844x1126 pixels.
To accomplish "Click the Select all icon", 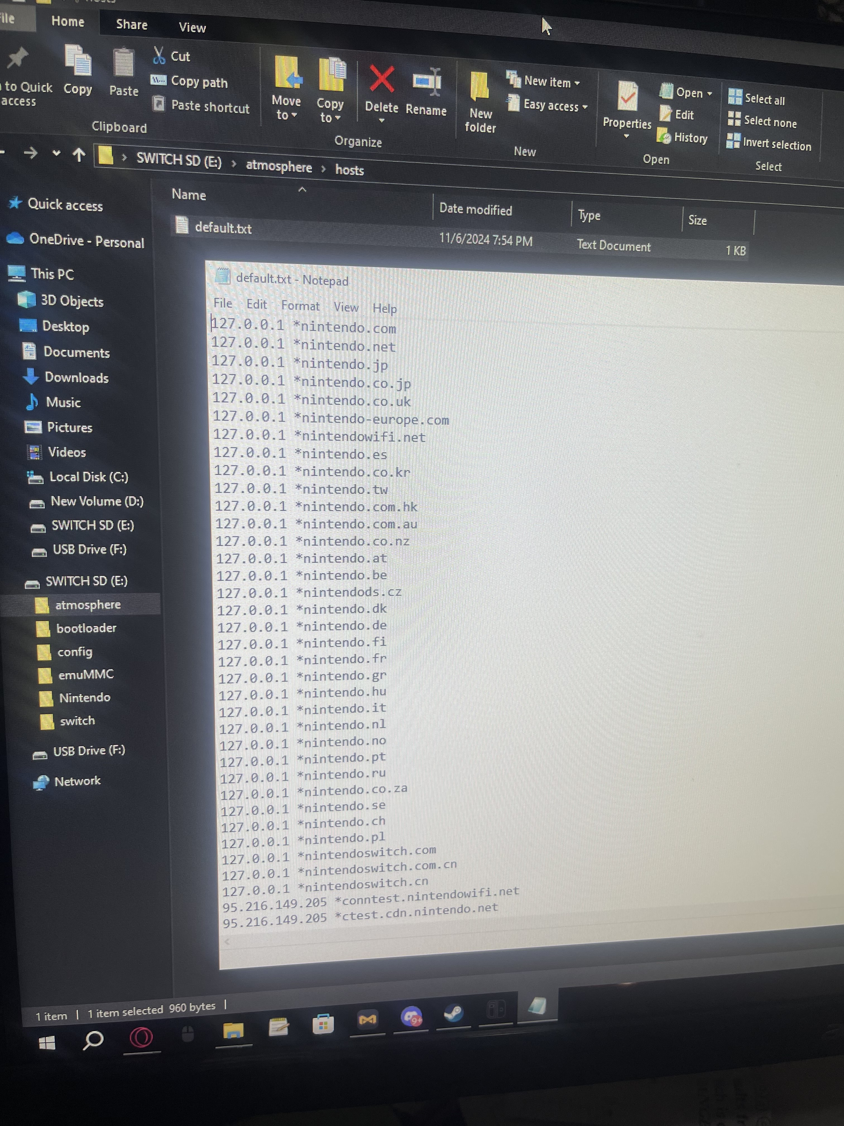I will (x=735, y=96).
